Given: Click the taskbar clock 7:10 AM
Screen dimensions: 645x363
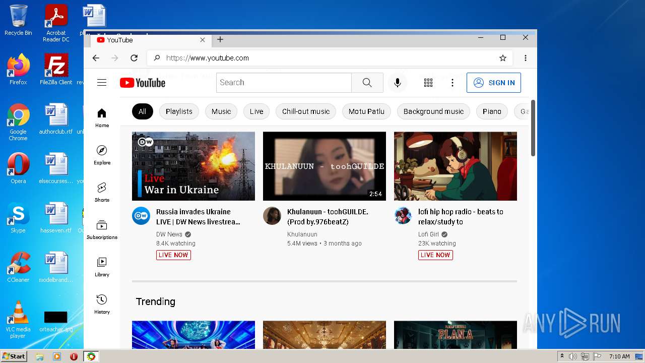Looking at the screenshot, I should coord(619,356).
